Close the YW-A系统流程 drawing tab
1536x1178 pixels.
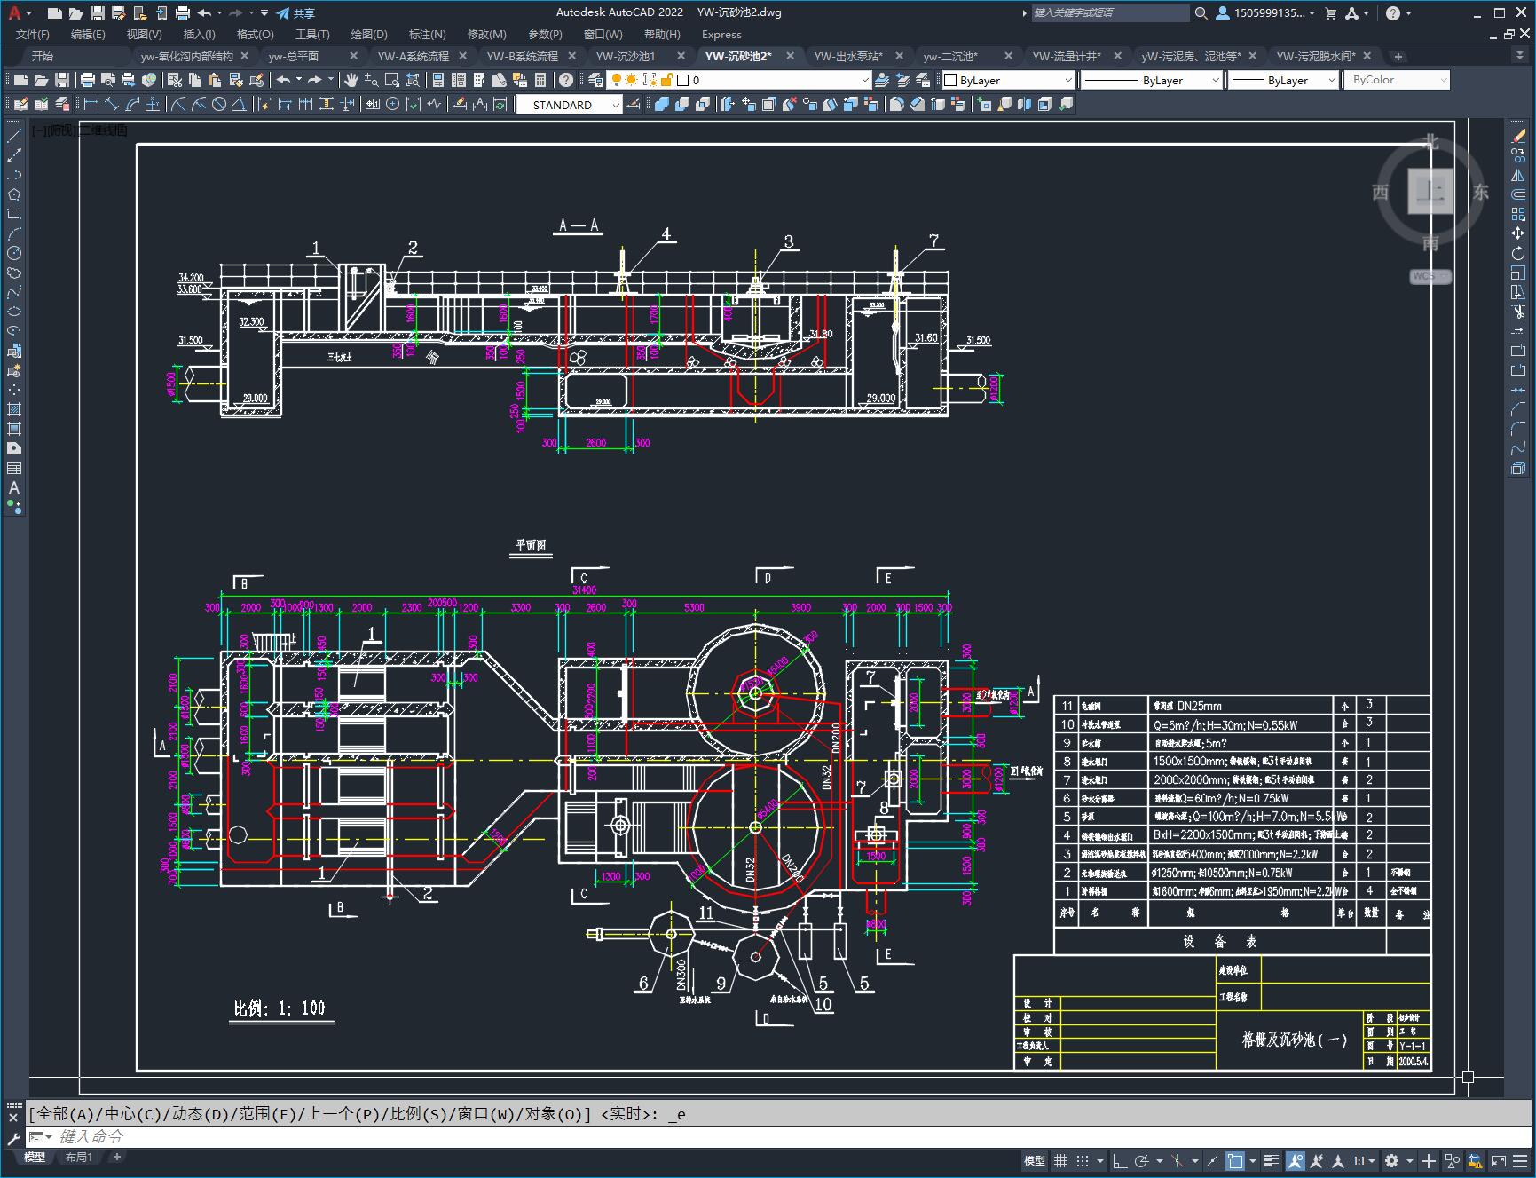click(x=463, y=56)
